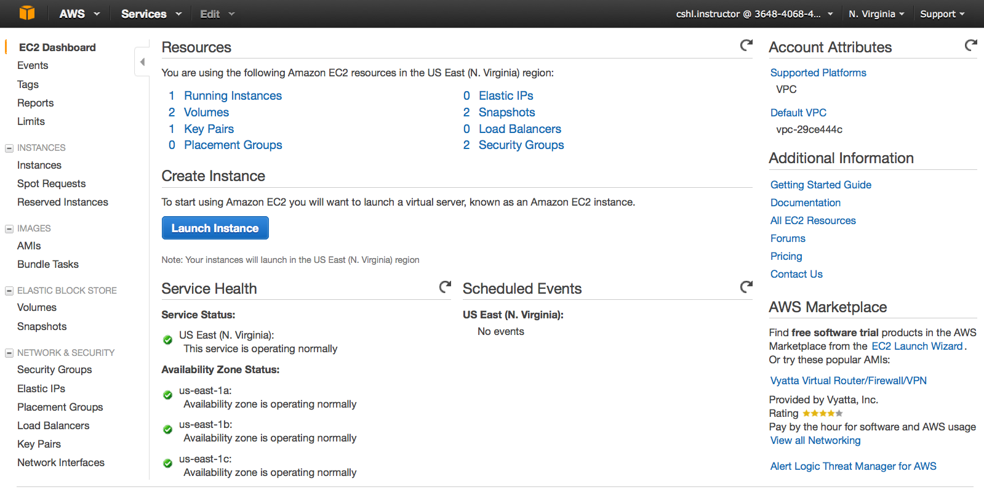This screenshot has width=984, height=492.
Task: Open Volumes in the sidebar
Action: pos(37,307)
